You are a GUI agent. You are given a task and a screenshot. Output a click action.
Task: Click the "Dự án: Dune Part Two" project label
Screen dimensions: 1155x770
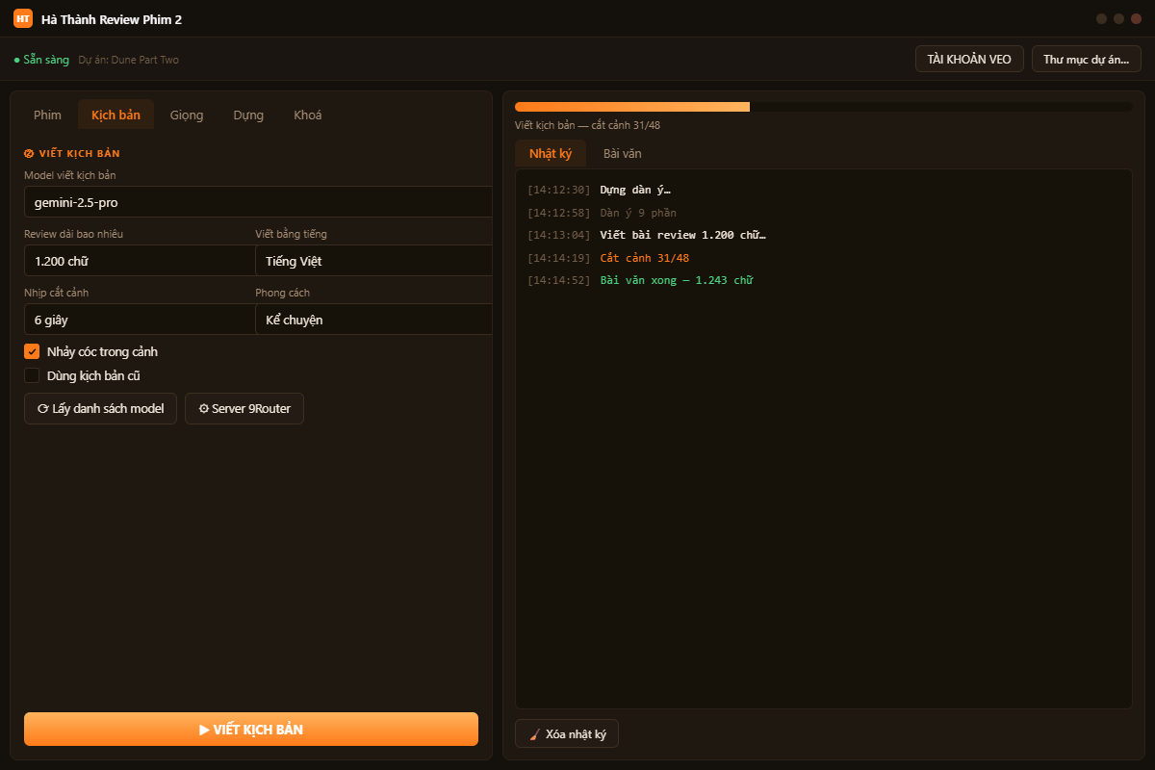click(x=129, y=60)
